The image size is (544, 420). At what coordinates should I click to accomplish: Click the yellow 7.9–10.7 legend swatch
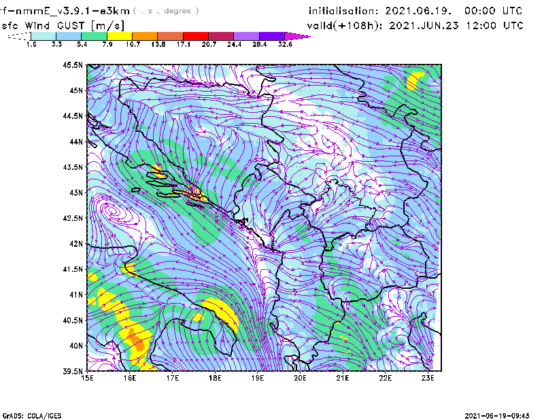click(120, 36)
